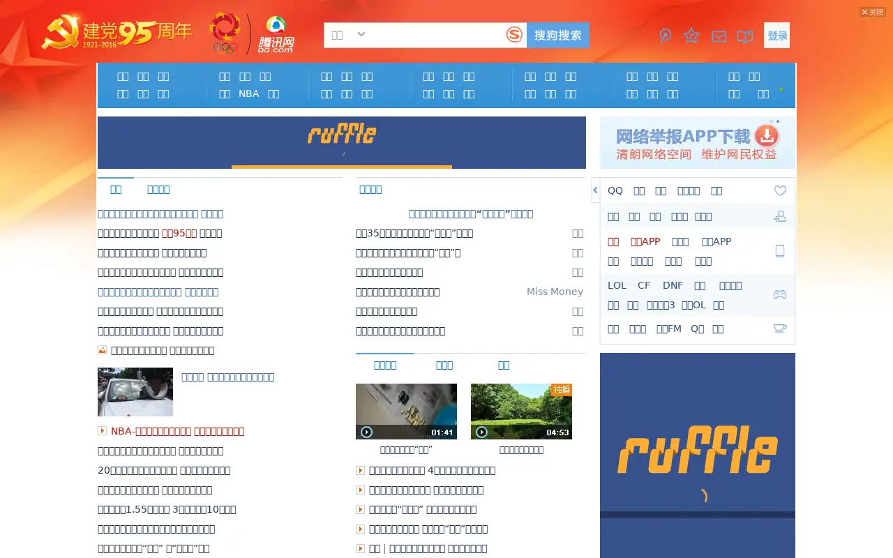Open the search type dropdown chevron
893x558 pixels.
click(361, 34)
